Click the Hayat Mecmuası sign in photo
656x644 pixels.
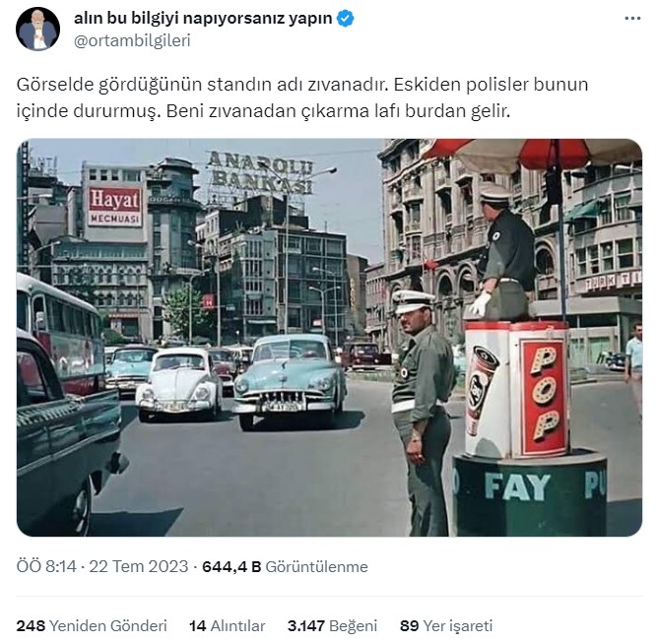[114, 206]
